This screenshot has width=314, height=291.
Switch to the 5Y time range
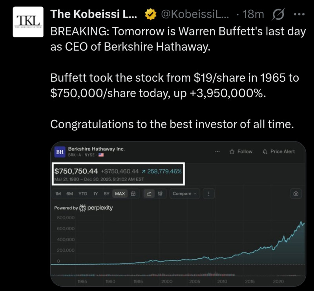(x=107, y=193)
